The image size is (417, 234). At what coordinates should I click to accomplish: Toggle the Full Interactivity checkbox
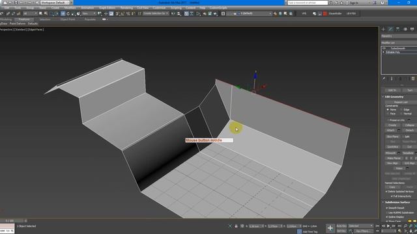(392, 196)
